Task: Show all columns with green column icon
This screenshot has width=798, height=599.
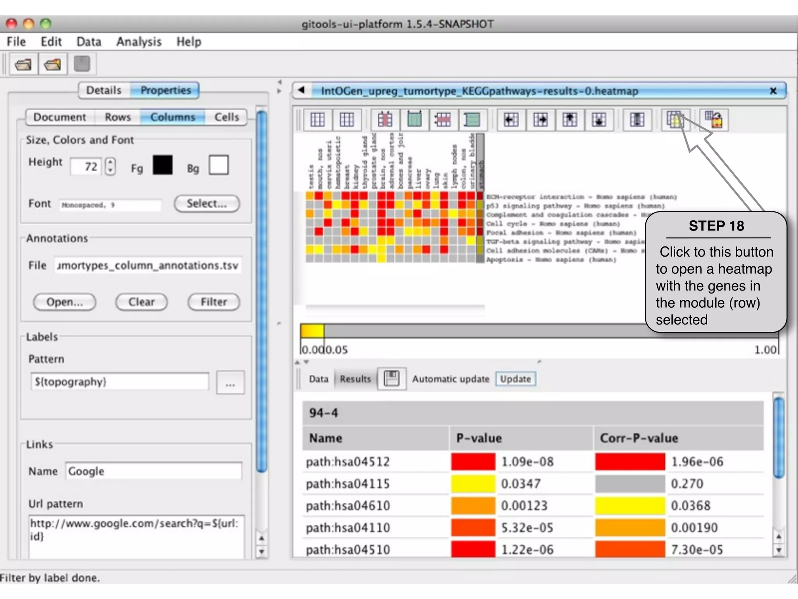Action: (x=414, y=120)
